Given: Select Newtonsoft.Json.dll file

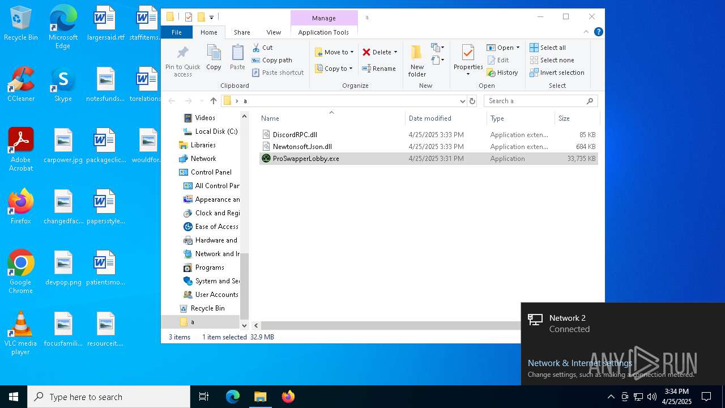Looking at the screenshot, I should click(x=428, y=147).
